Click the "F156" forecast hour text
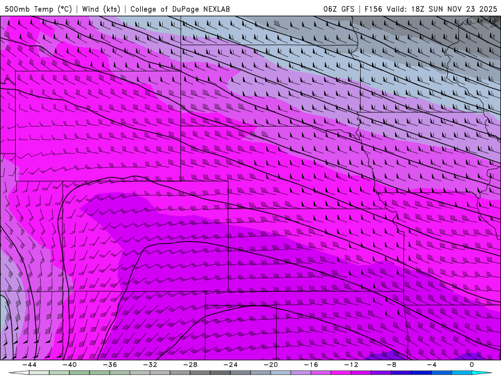 (x=373, y=9)
